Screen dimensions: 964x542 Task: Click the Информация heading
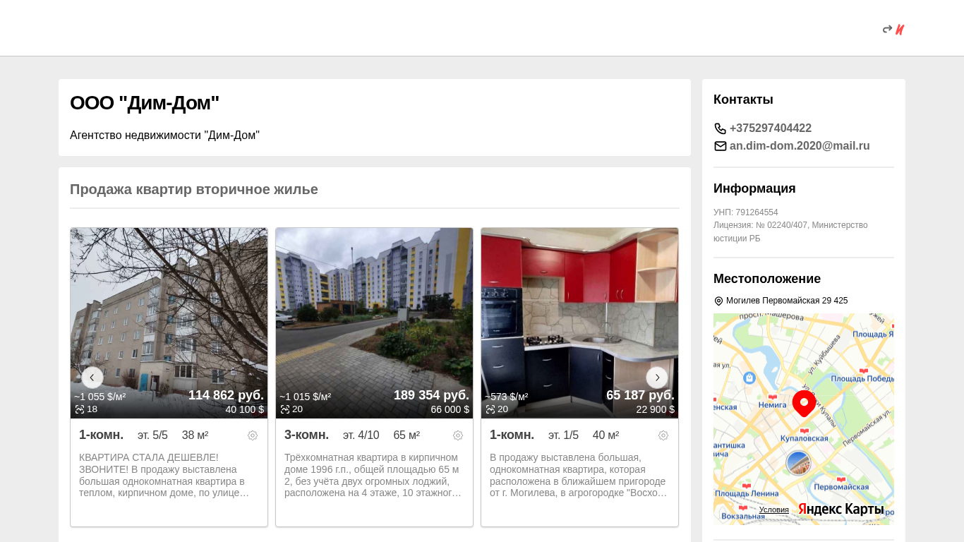pos(754,188)
